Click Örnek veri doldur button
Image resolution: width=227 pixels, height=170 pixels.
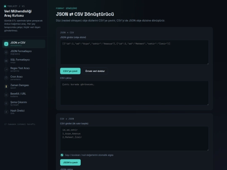95,71
